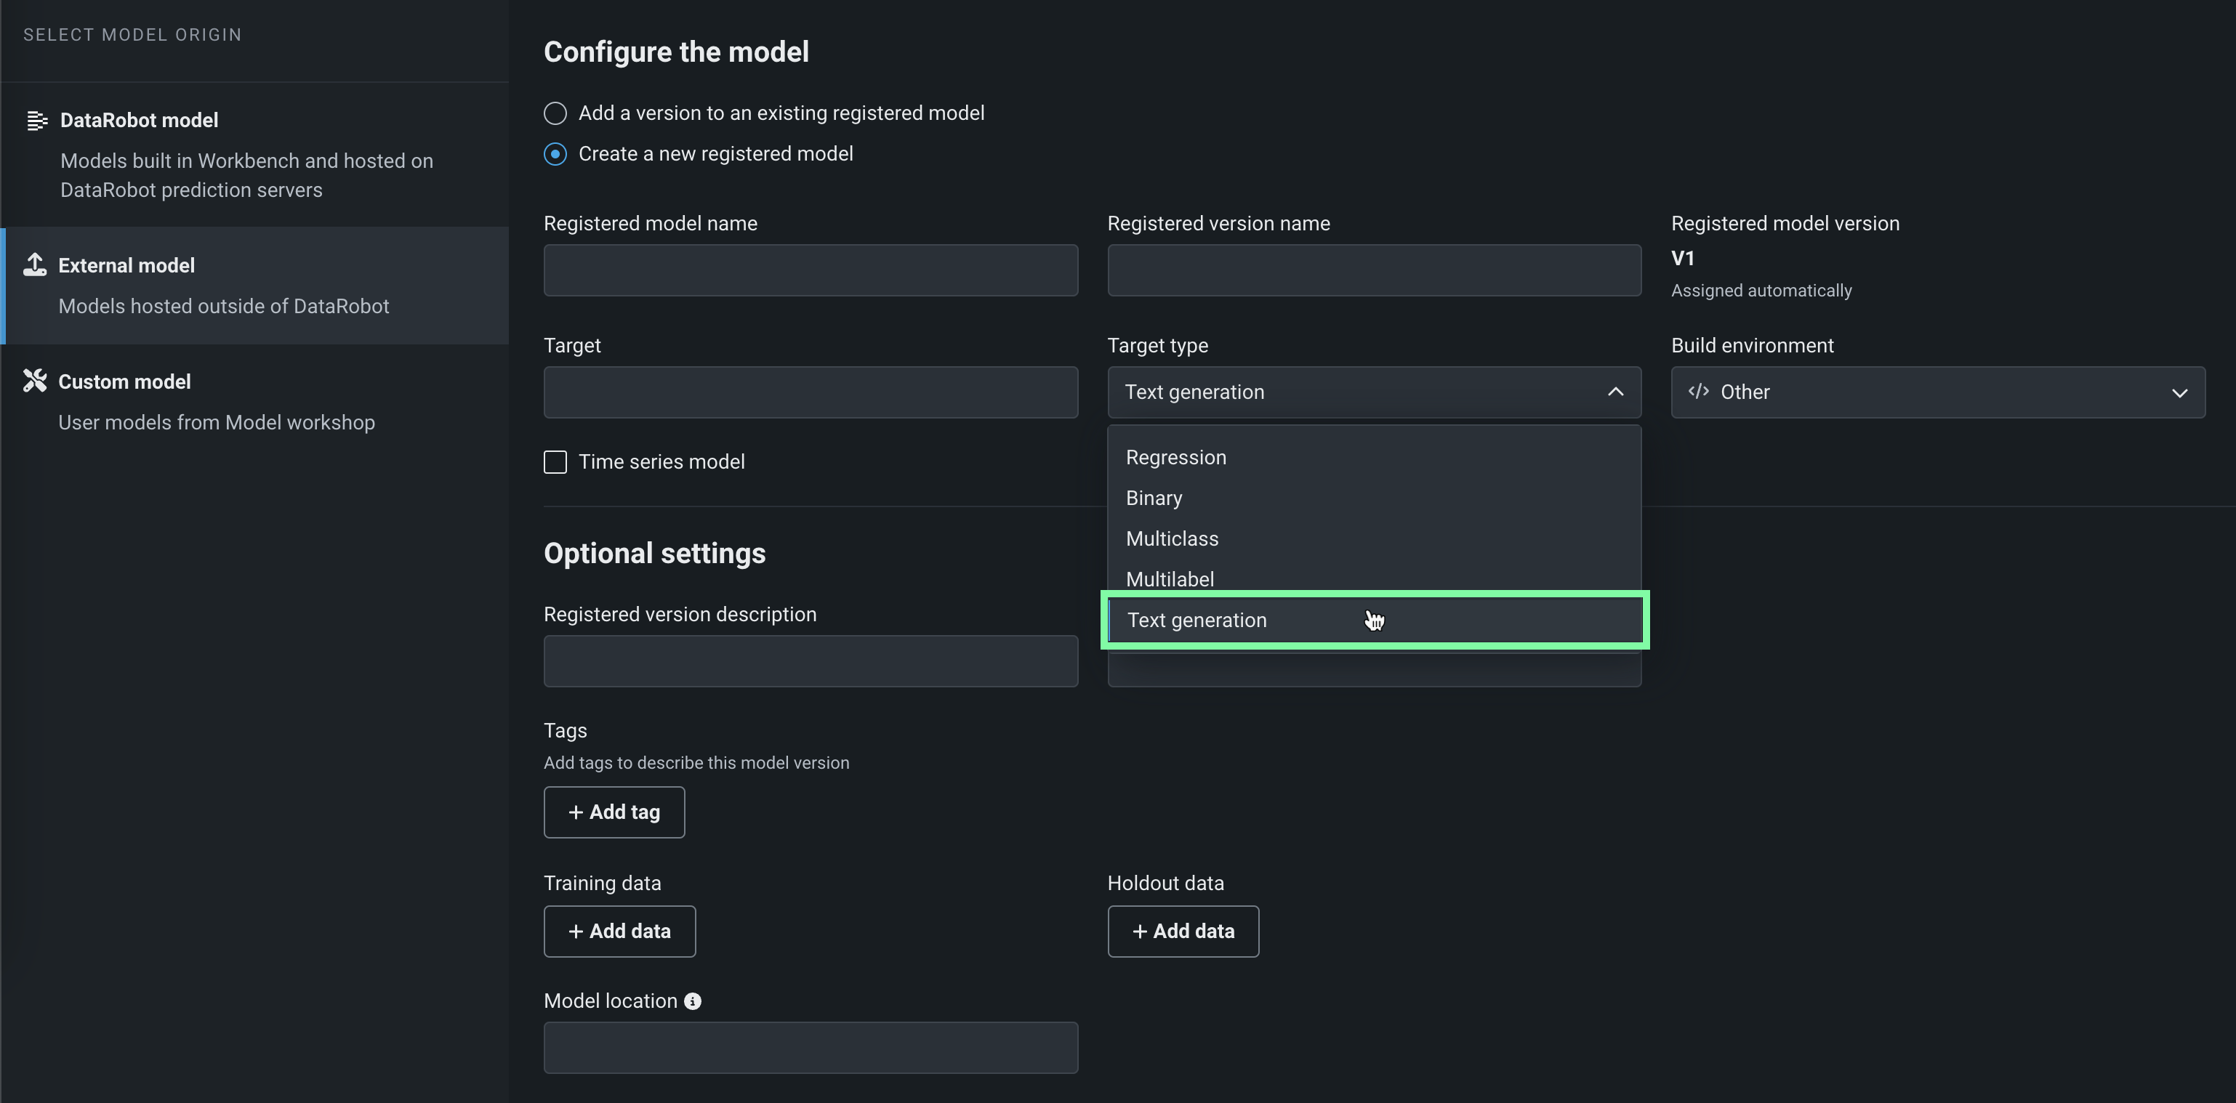The image size is (2236, 1103).
Task: Click the code icon in Build environment
Action: [x=1698, y=392]
